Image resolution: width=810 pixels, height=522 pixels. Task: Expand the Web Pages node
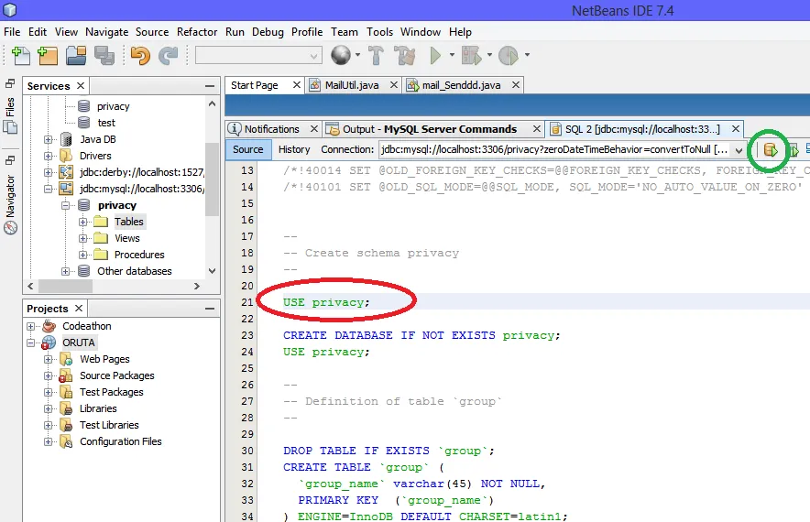coord(48,359)
